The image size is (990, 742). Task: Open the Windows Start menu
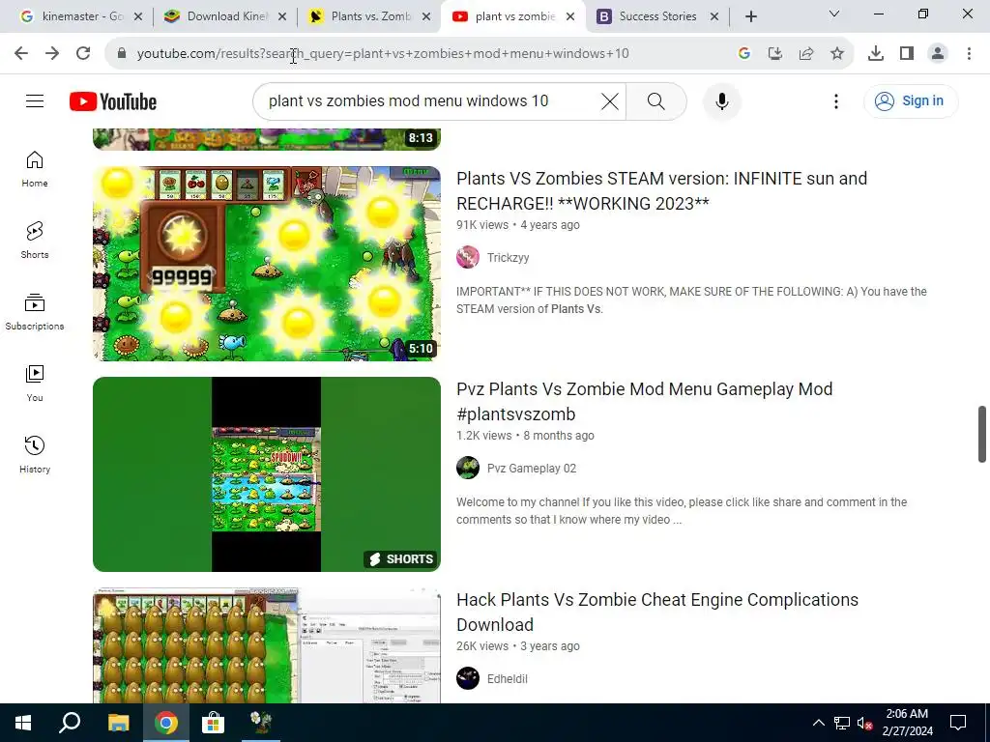tap(23, 723)
